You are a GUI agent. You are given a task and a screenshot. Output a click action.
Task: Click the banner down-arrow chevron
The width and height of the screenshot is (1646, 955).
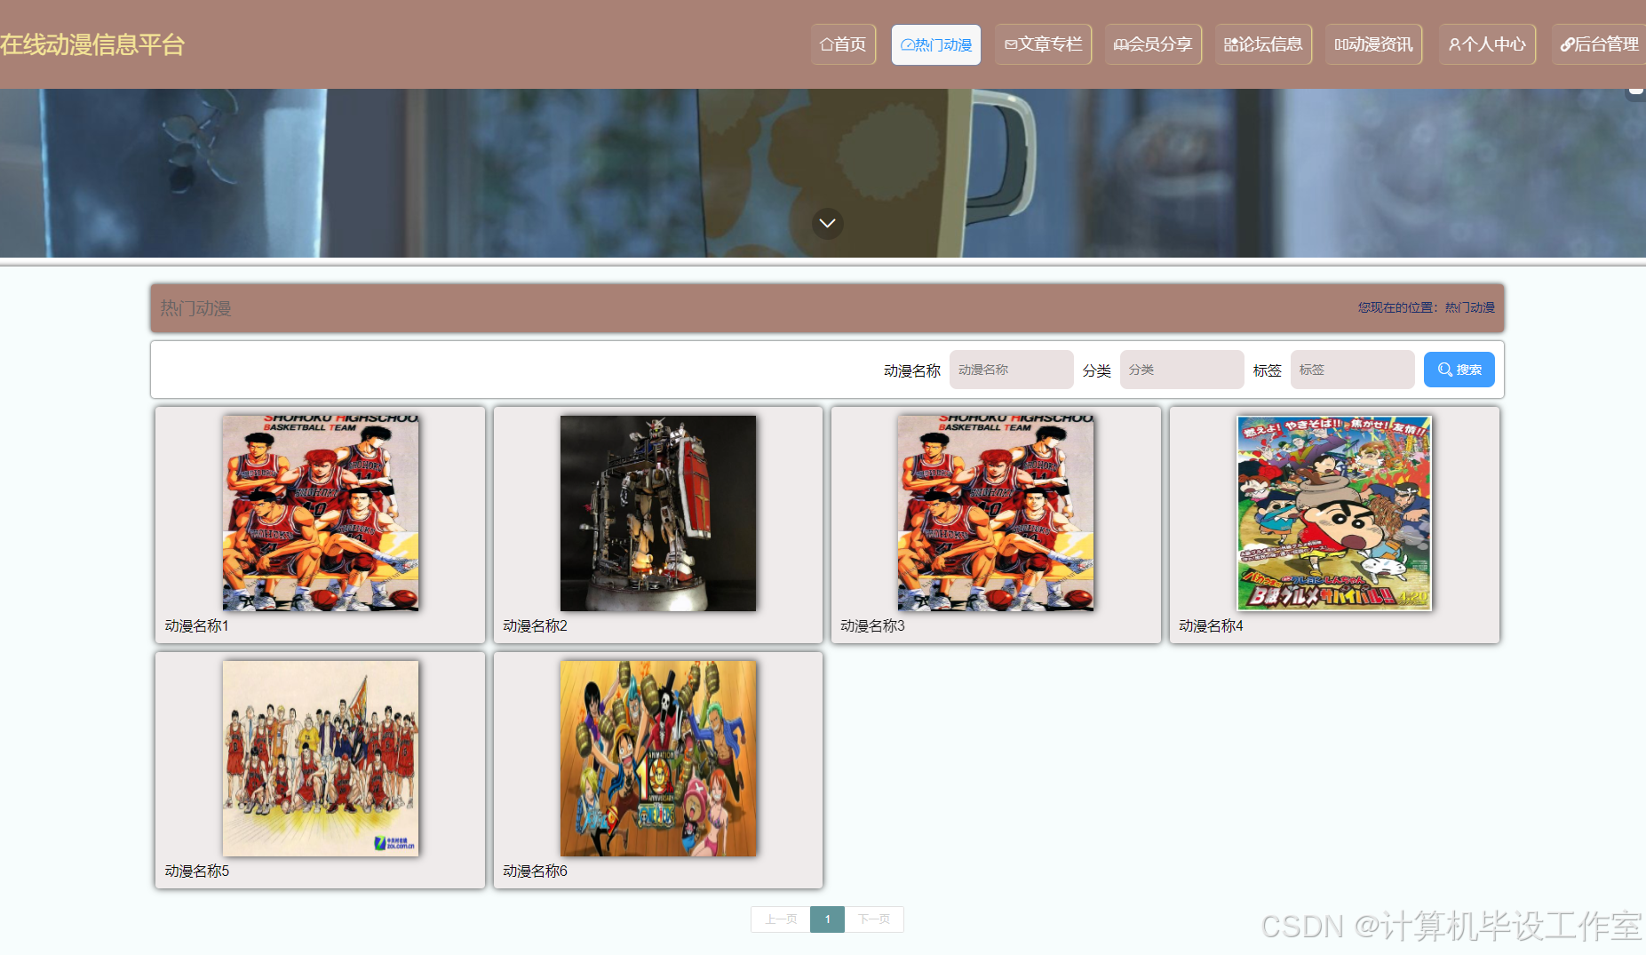[827, 223]
